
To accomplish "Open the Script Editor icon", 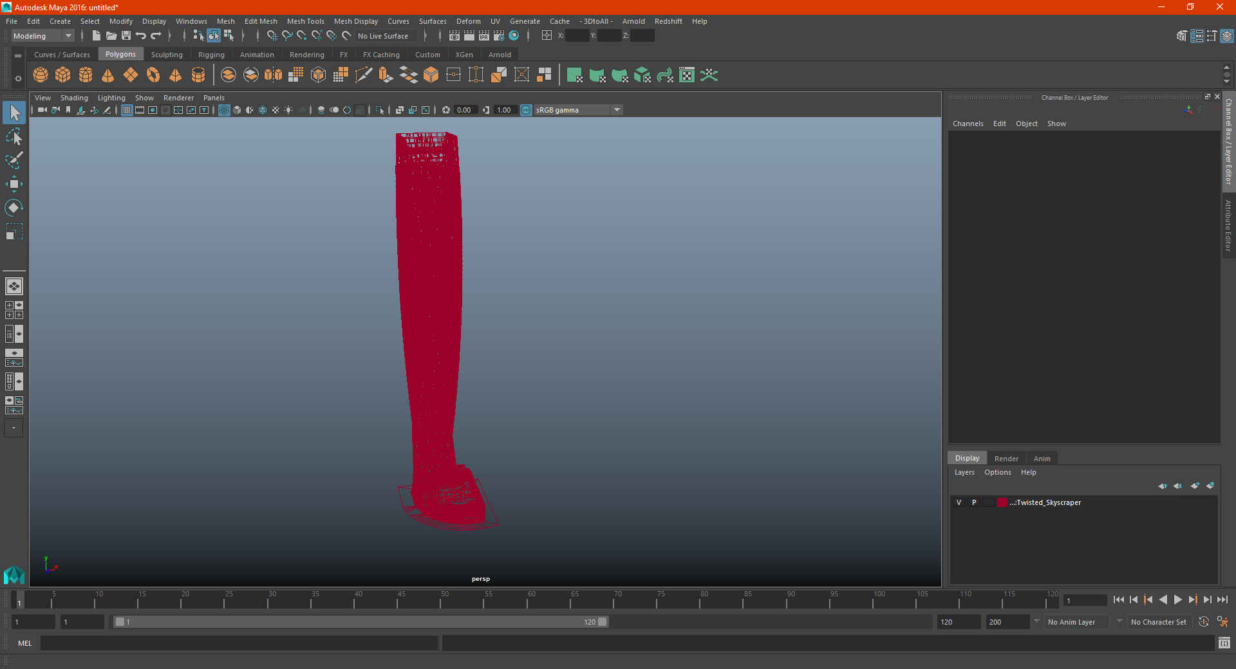I will point(1224,643).
